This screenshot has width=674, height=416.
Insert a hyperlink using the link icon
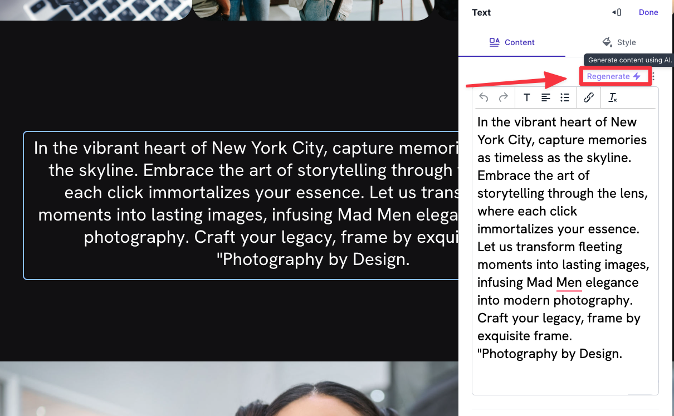click(x=589, y=97)
